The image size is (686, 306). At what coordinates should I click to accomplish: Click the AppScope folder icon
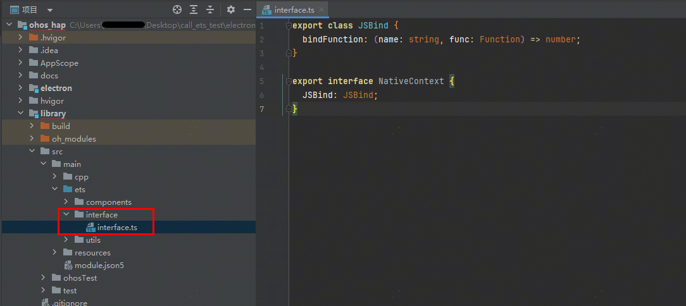click(34, 63)
